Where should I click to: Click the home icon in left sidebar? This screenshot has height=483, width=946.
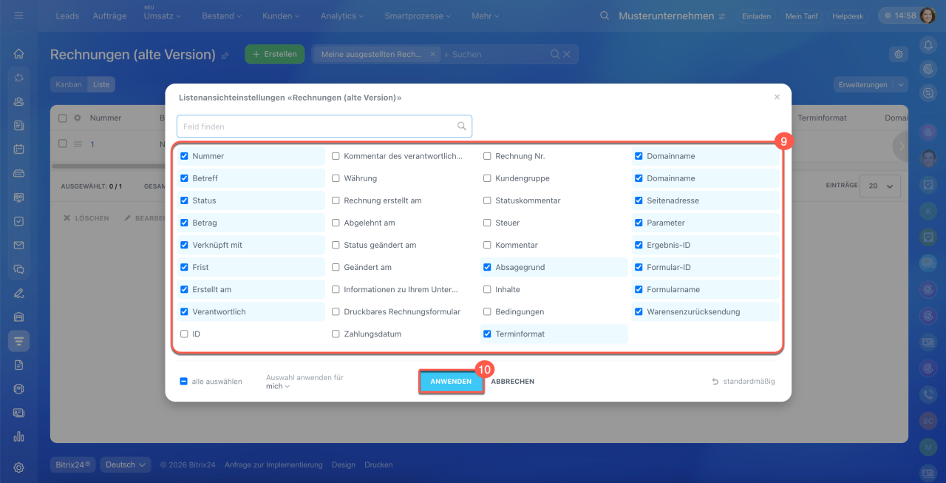(x=18, y=53)
